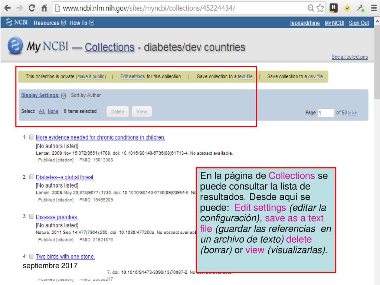Screen dimensions: 380x285
Task: Check the box for citation 1
Action: click(31, 137)
